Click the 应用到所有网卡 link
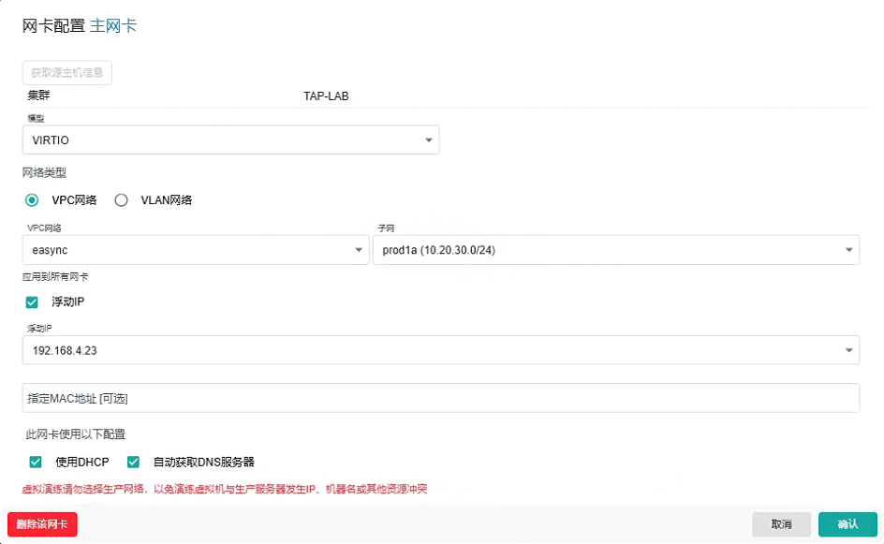884x544 pixels. pos(56,276)
